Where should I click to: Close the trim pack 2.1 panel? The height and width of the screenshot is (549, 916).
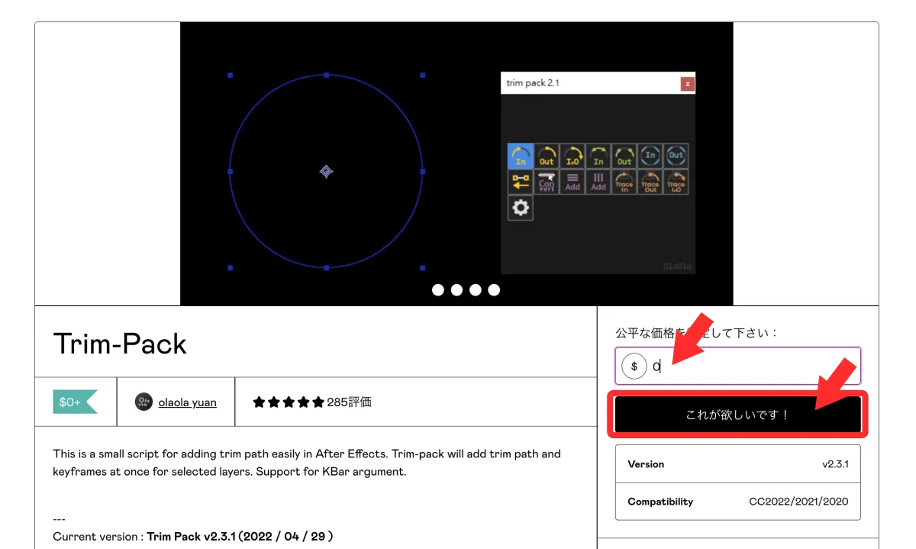coord(688,83)
